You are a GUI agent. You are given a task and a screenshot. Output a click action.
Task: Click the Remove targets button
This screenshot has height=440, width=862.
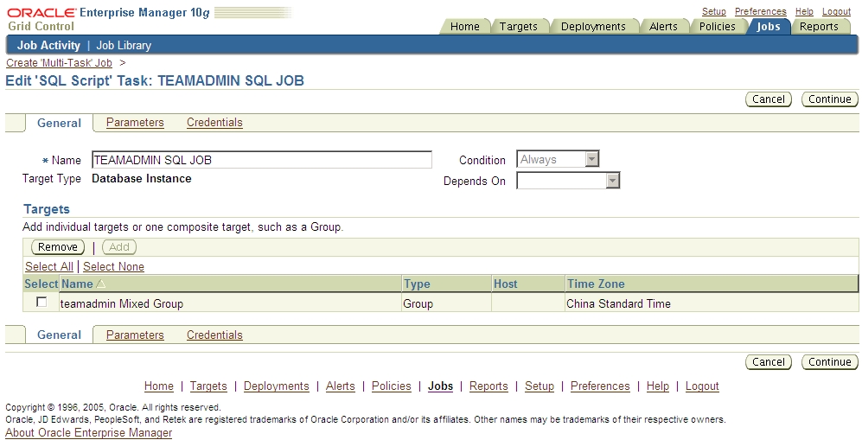point(58,247)
